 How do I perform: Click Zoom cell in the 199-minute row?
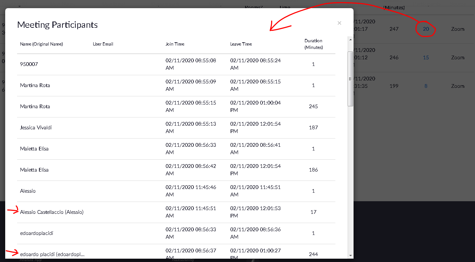458,86
